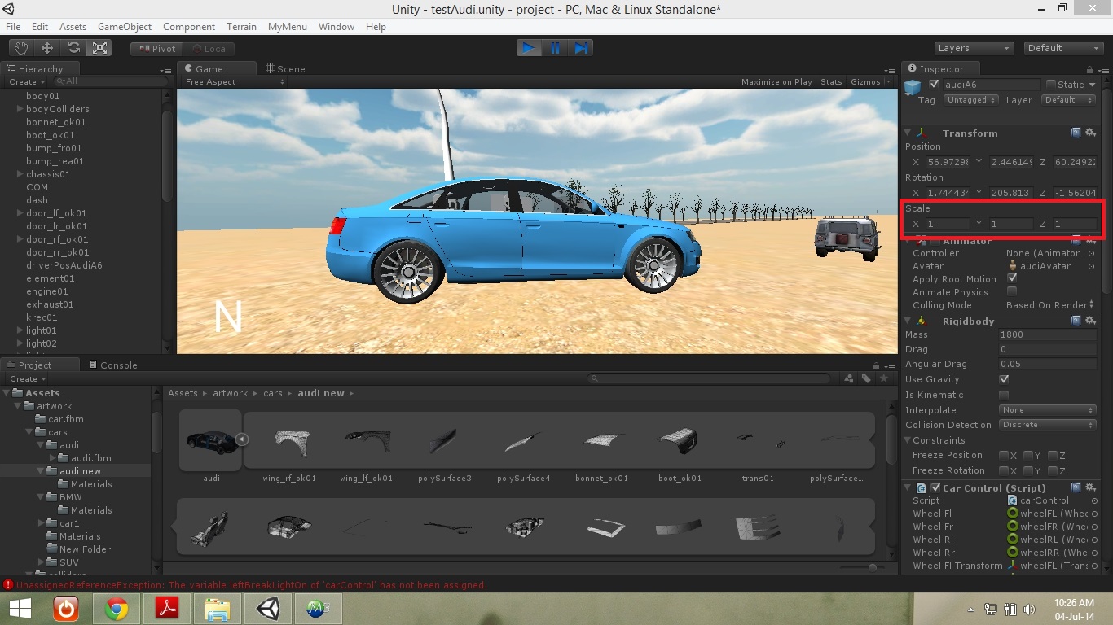
Task: Enable Animate Physics checkbox
Action: point(1012,291)
